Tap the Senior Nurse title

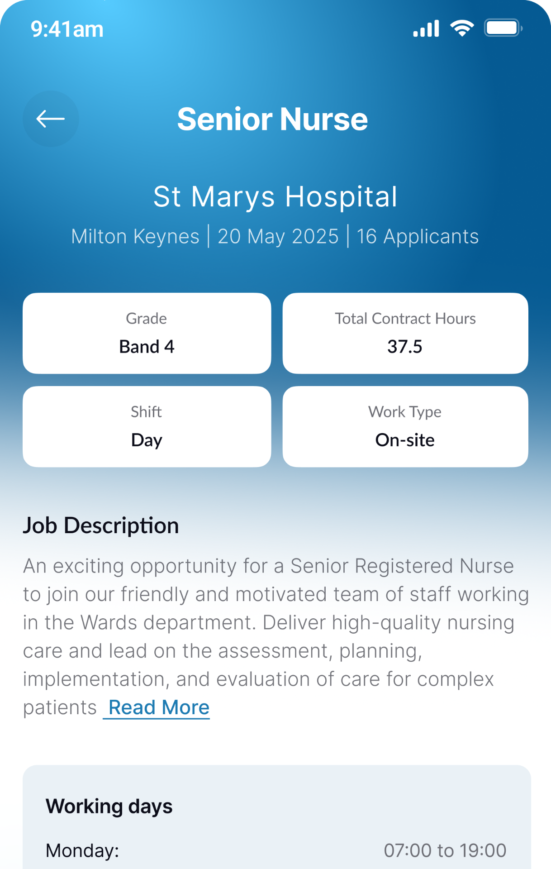pyautogui.click(x=272, y=119)
